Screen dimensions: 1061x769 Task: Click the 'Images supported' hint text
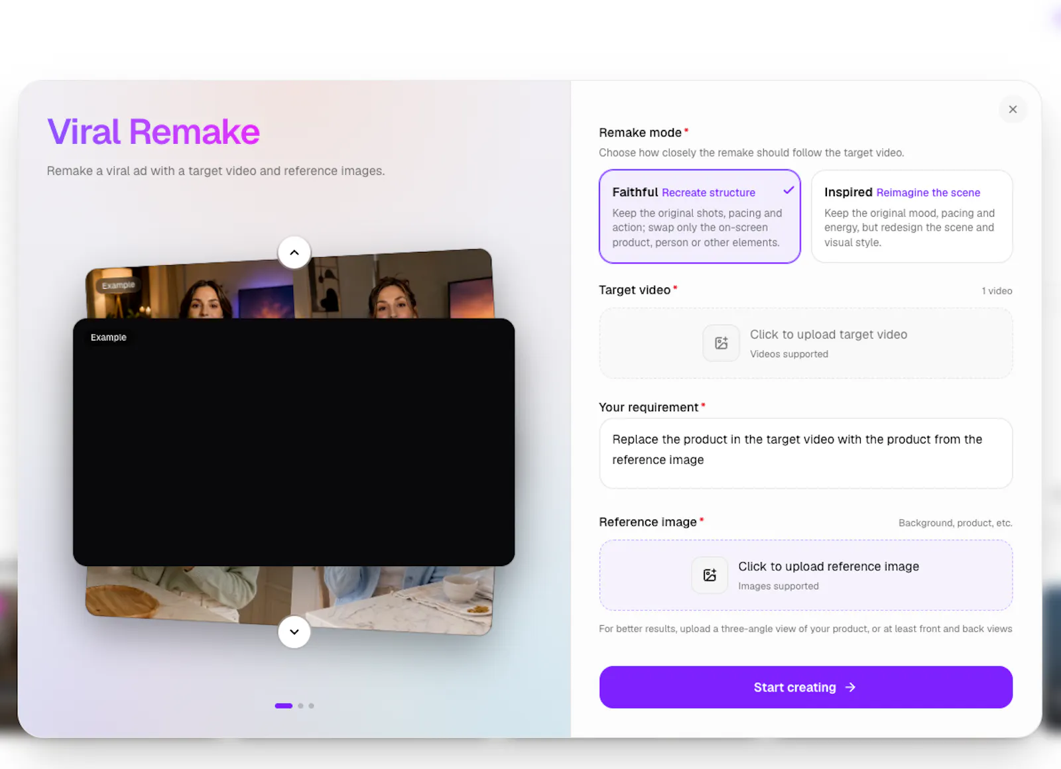[779, 586]
